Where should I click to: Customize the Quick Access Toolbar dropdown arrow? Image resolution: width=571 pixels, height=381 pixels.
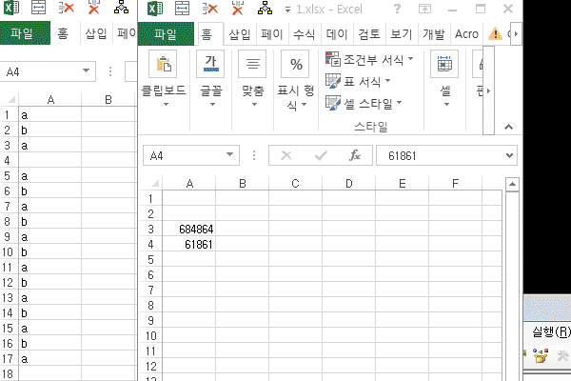click(x=287, y=10)
